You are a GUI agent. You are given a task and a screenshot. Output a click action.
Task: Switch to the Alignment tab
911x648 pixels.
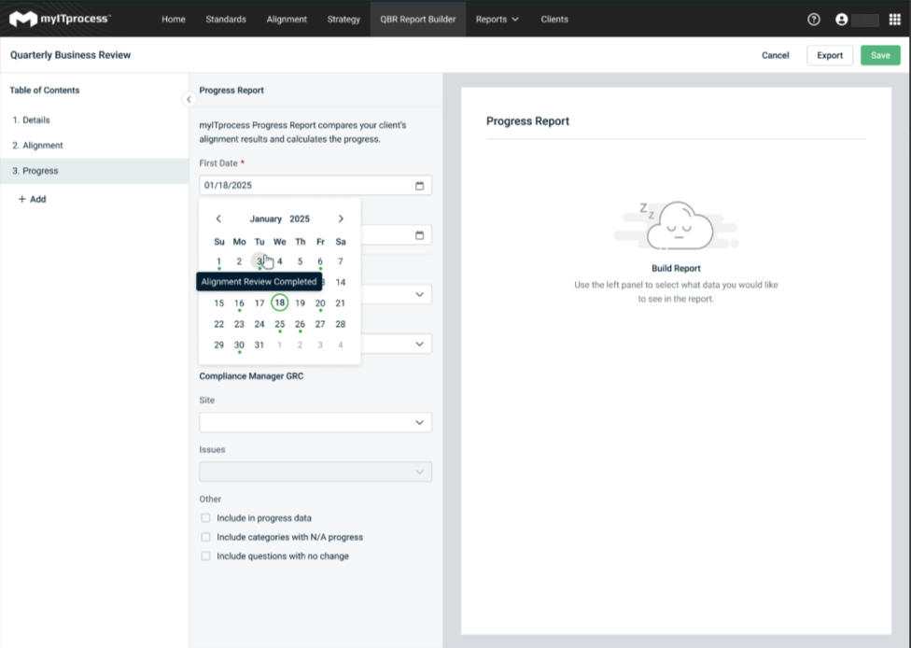287,19
